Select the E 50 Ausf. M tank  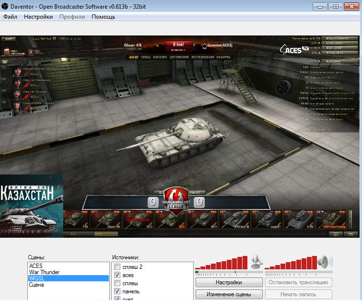pos(234,220)
